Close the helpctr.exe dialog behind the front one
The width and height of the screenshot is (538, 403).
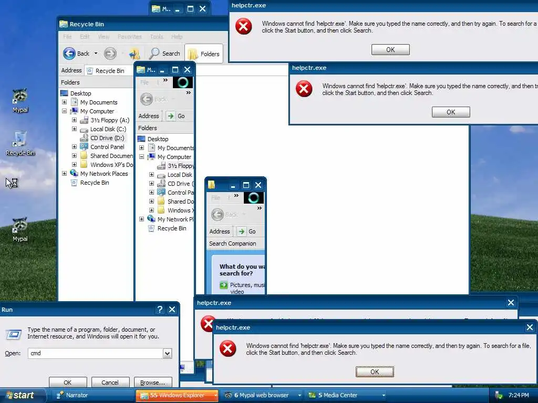point(511,303)
